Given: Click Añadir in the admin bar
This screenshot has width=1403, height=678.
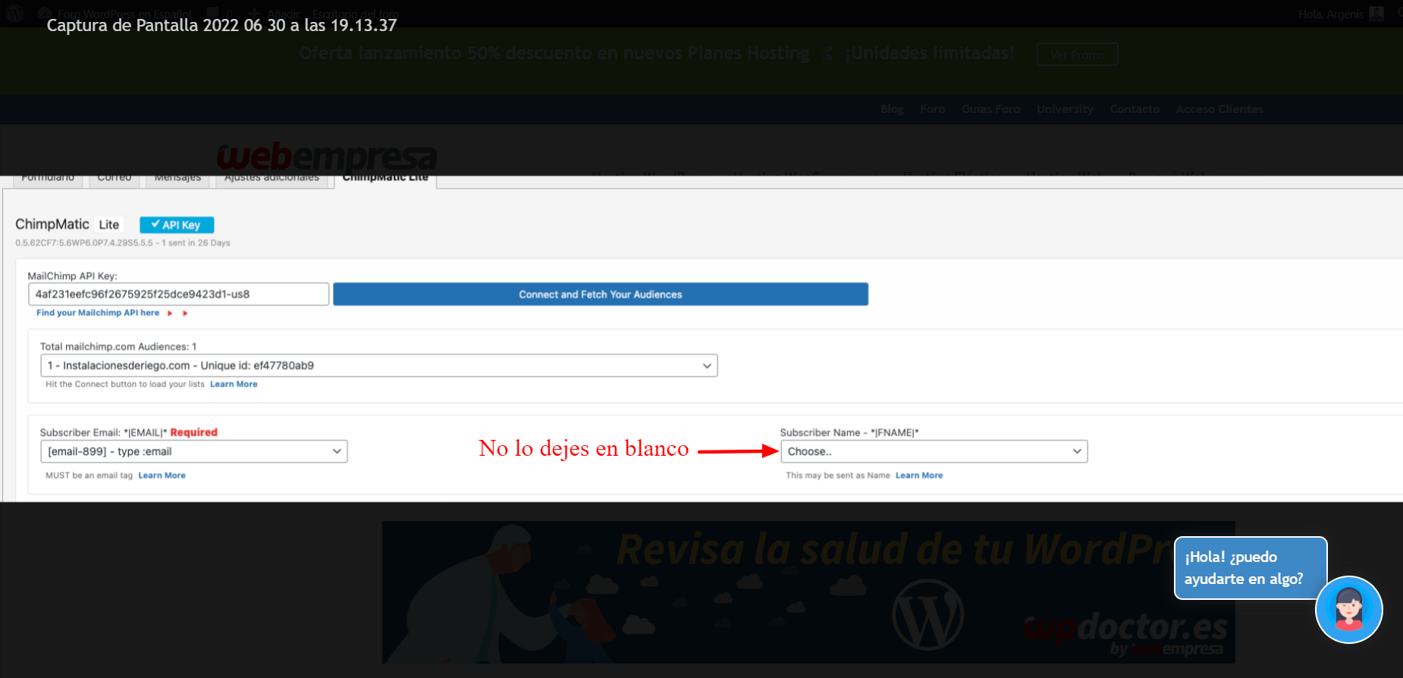Looking at the screenshot, I should click(x=283, y=14).
